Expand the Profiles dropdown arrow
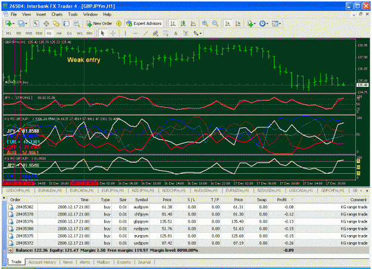The height and width of the screenshot is (269, 372). click(26, 24)
